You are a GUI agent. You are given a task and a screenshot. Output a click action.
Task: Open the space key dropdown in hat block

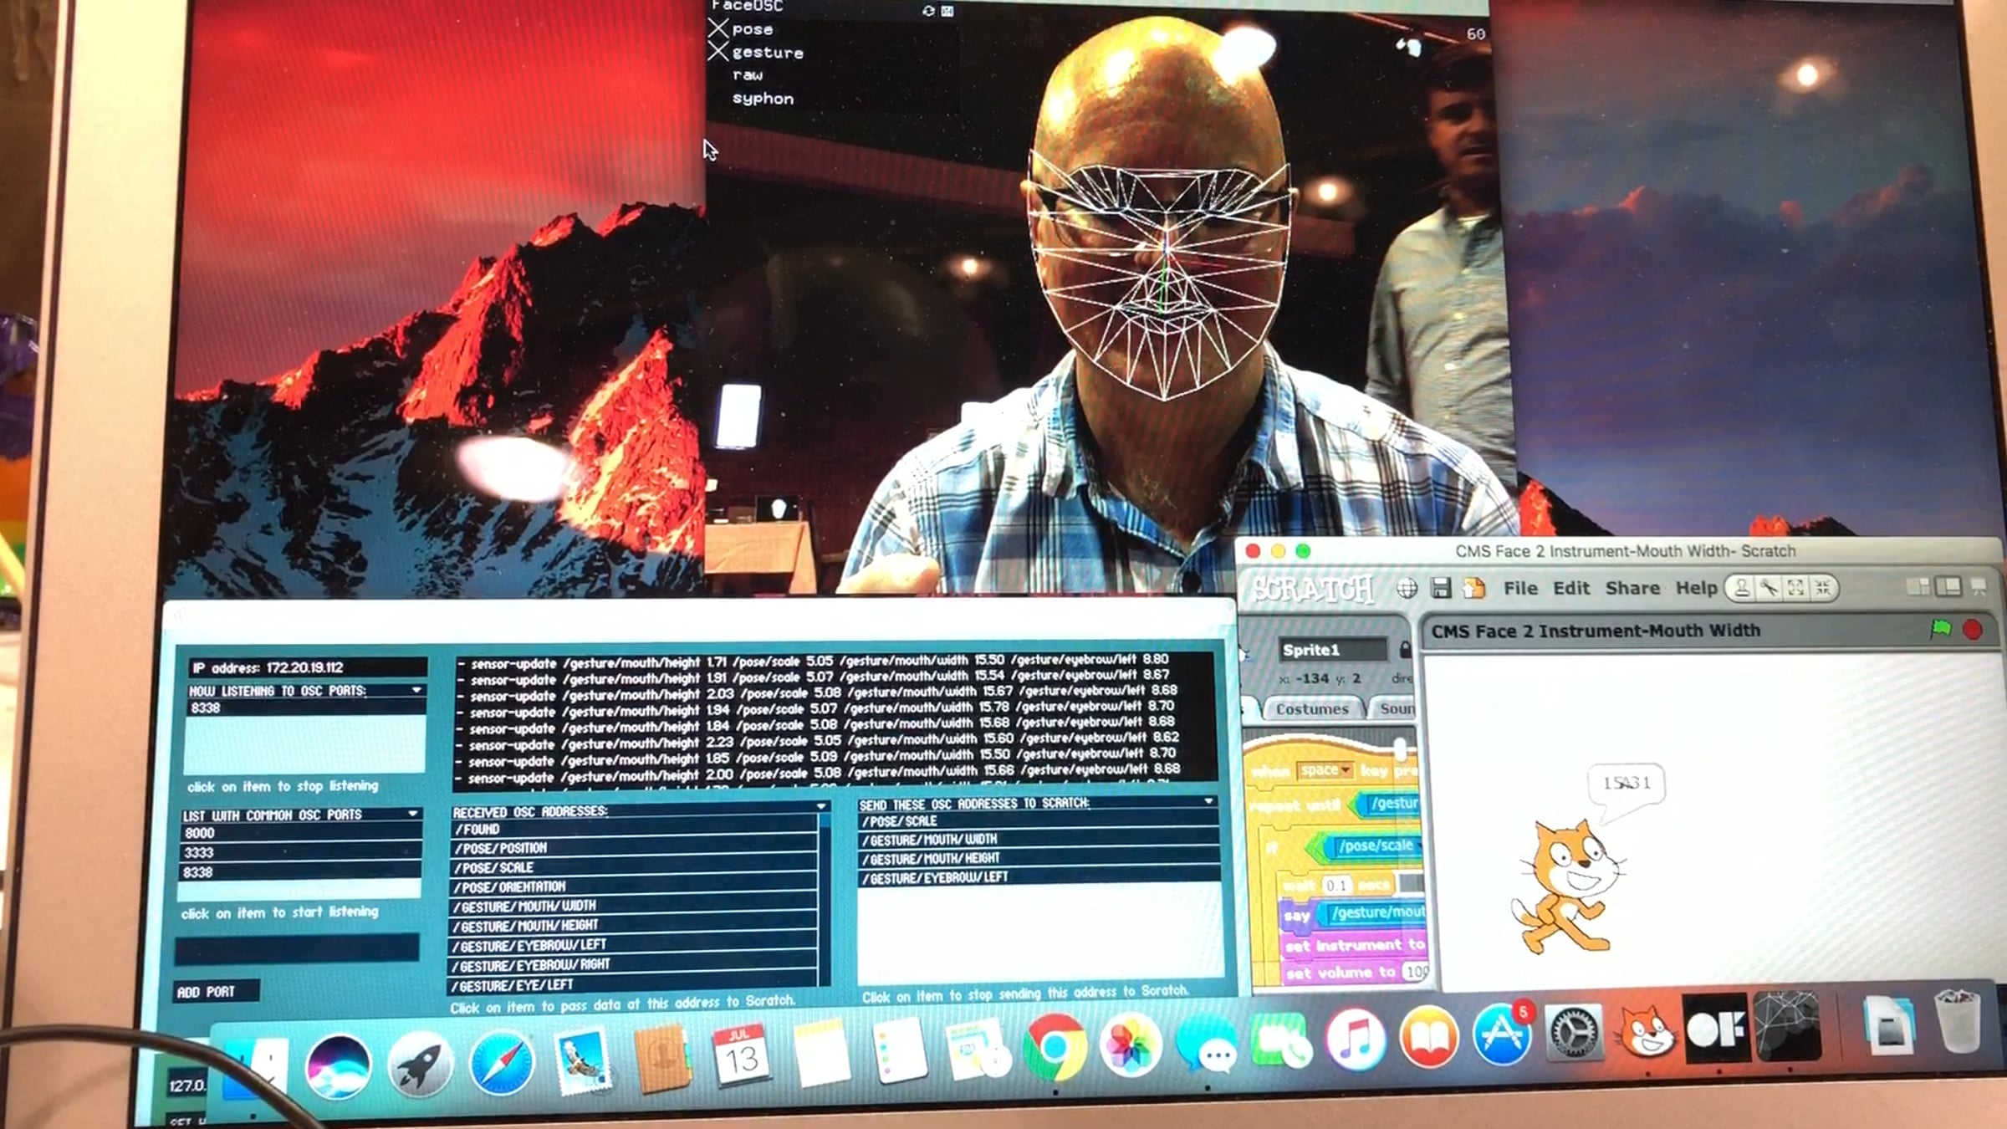1346,770
